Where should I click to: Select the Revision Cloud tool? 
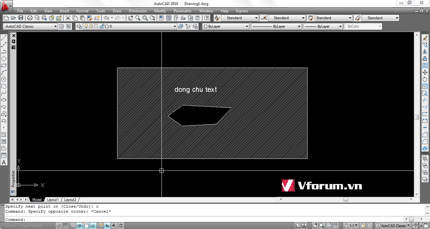4,86
